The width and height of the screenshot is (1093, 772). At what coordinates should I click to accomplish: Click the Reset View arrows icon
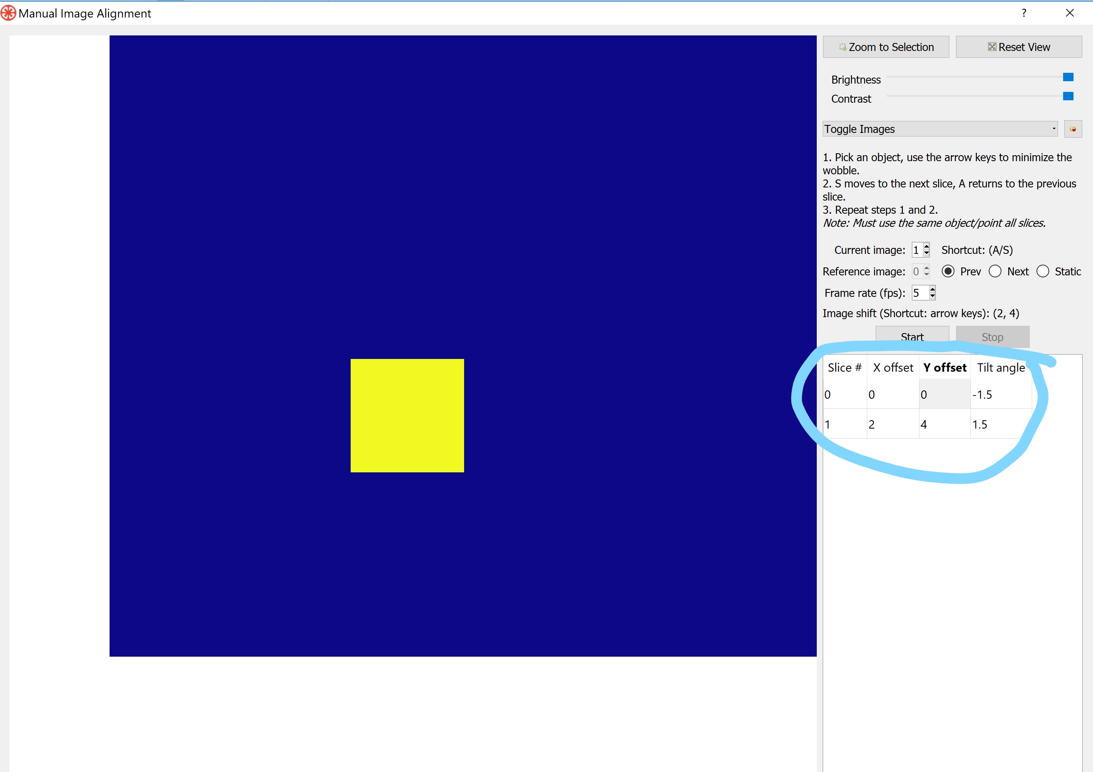[x=992, y=47]
